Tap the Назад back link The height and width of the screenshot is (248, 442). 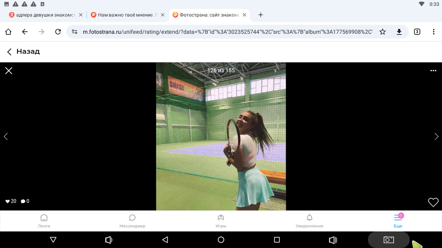click(x=24, y=51)
